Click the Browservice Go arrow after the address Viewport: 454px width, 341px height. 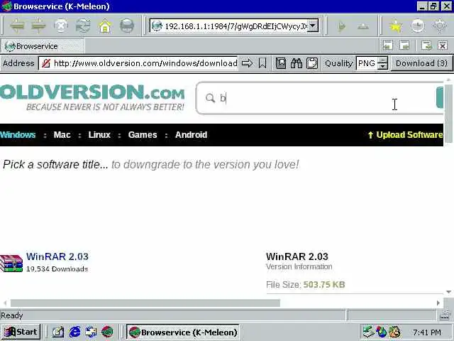tap(247, 63)
